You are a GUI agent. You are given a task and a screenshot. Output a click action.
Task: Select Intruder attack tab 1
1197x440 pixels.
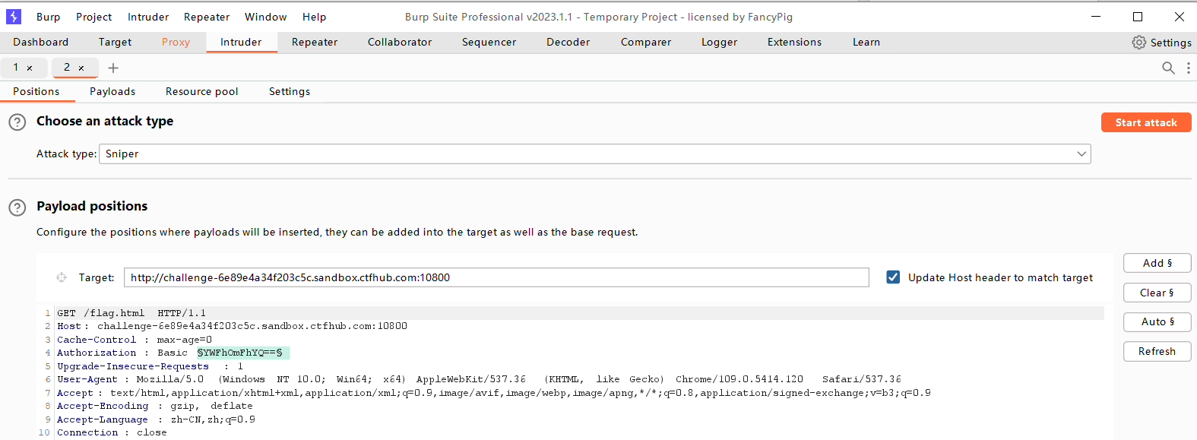click(x=16, y=68)
